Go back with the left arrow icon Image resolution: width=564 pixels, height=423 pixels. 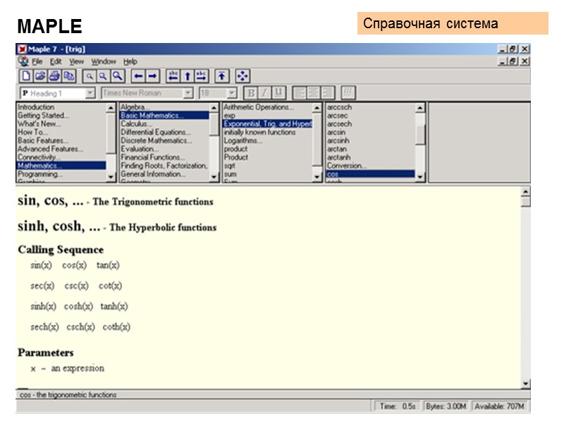(x=138, y=76)
